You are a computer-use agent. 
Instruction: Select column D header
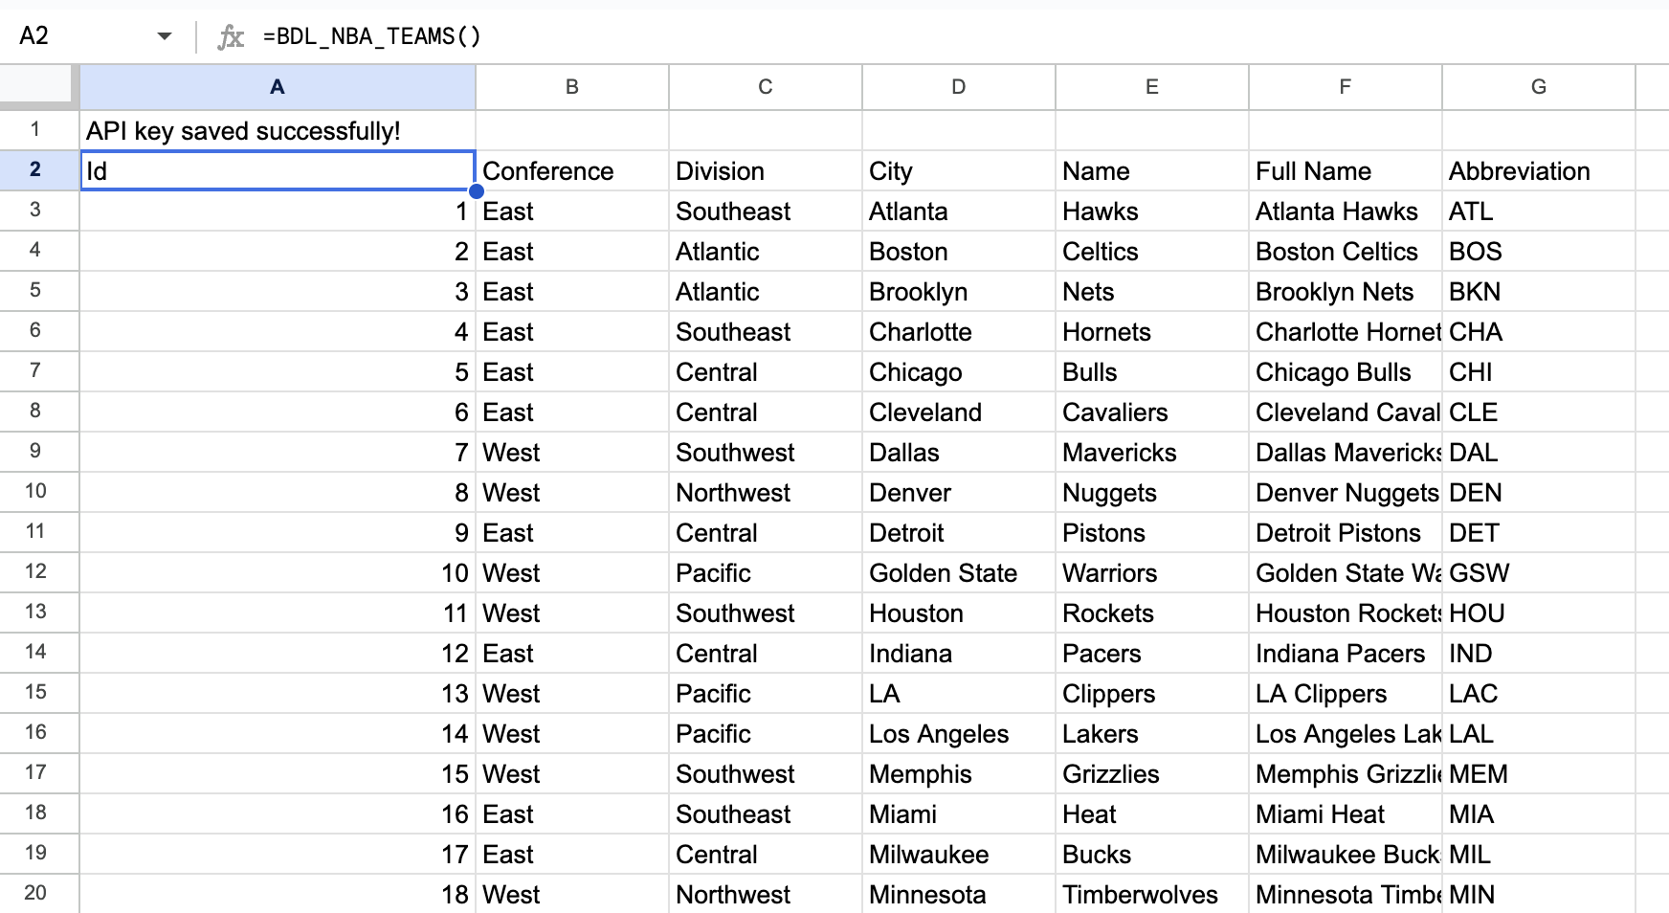tap(958, 86)
